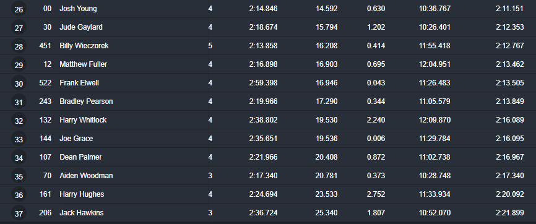Select the Aiden Woodman entry

coord(86,176)
